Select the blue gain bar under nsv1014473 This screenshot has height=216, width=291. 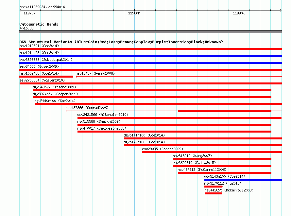click(x=150, y=56)
